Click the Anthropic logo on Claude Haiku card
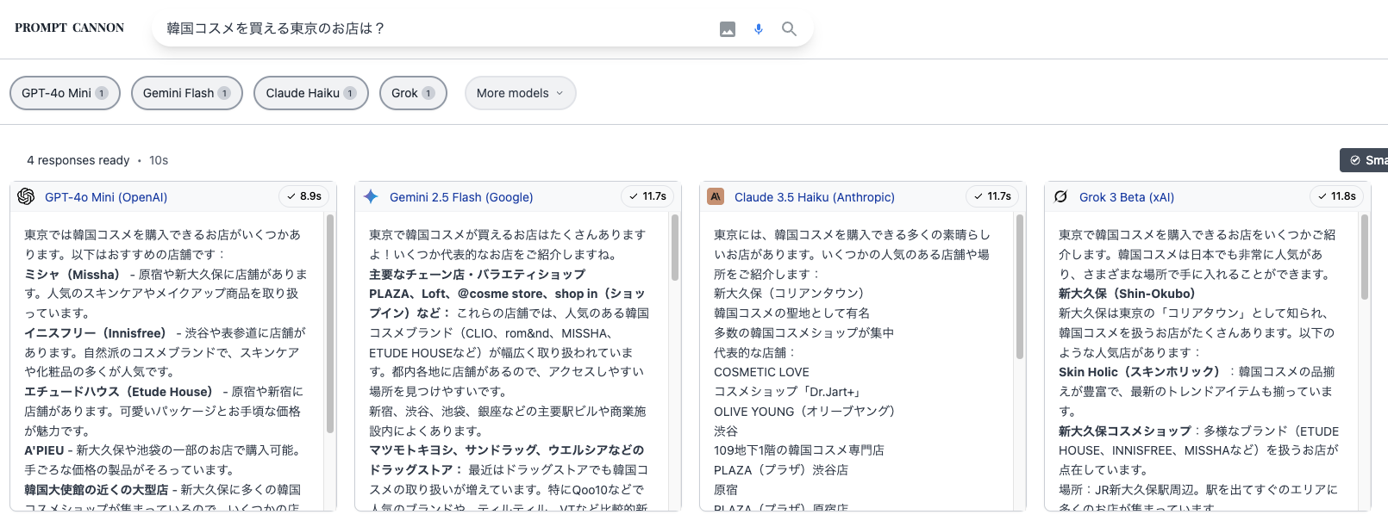This screenshot has width=1388, height=527. (x=716, y=196)
